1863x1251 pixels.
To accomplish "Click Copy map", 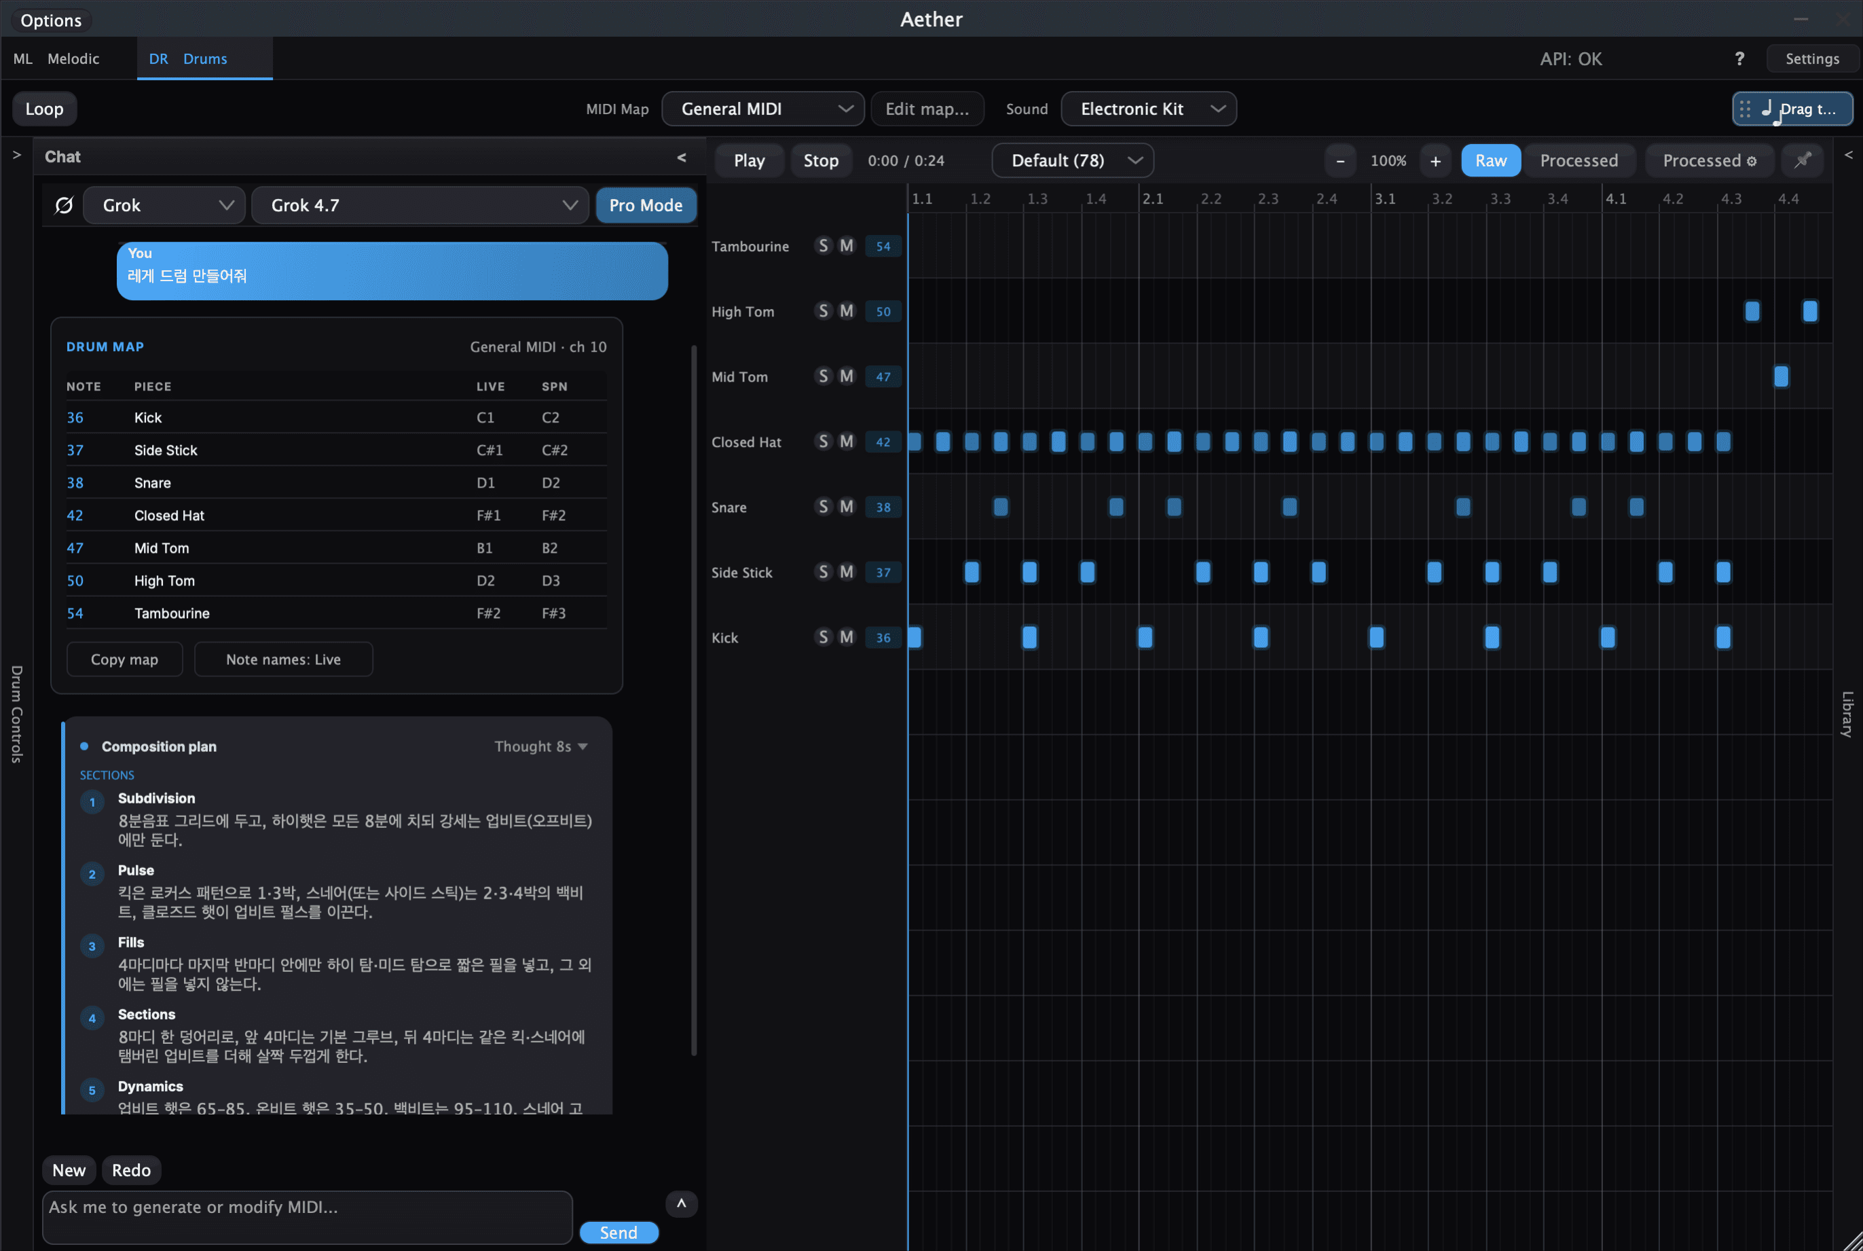I will pyautogui.click(x=124, y=660).
